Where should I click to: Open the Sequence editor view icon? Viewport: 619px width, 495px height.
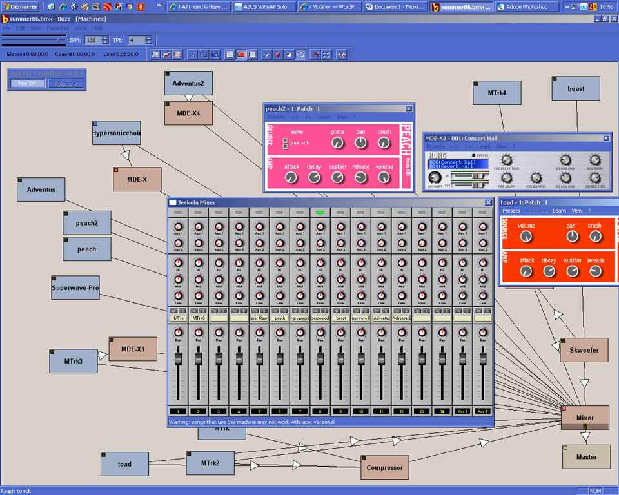click(x=252, y=55)
